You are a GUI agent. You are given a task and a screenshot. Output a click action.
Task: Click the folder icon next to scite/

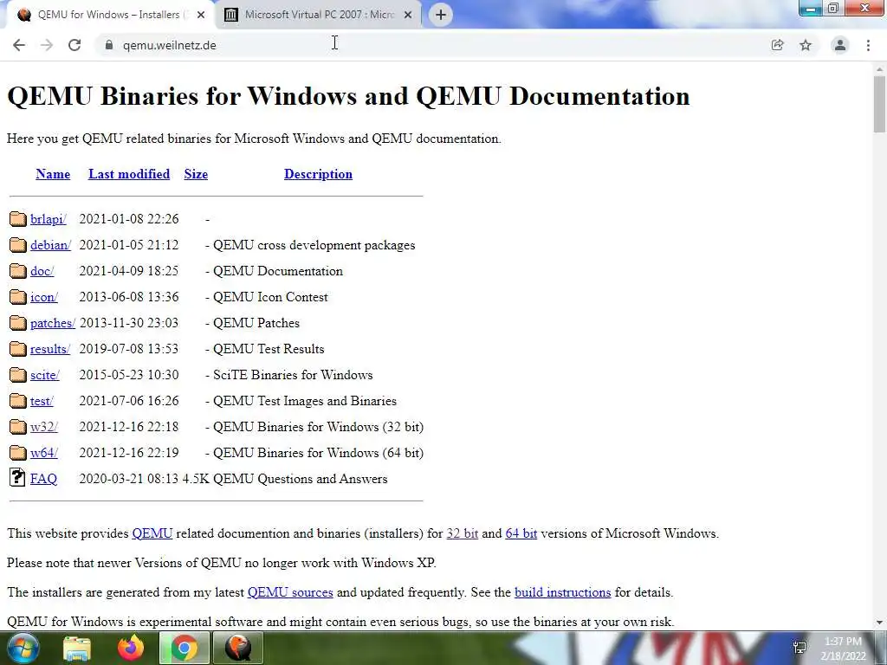pos(18,375)
